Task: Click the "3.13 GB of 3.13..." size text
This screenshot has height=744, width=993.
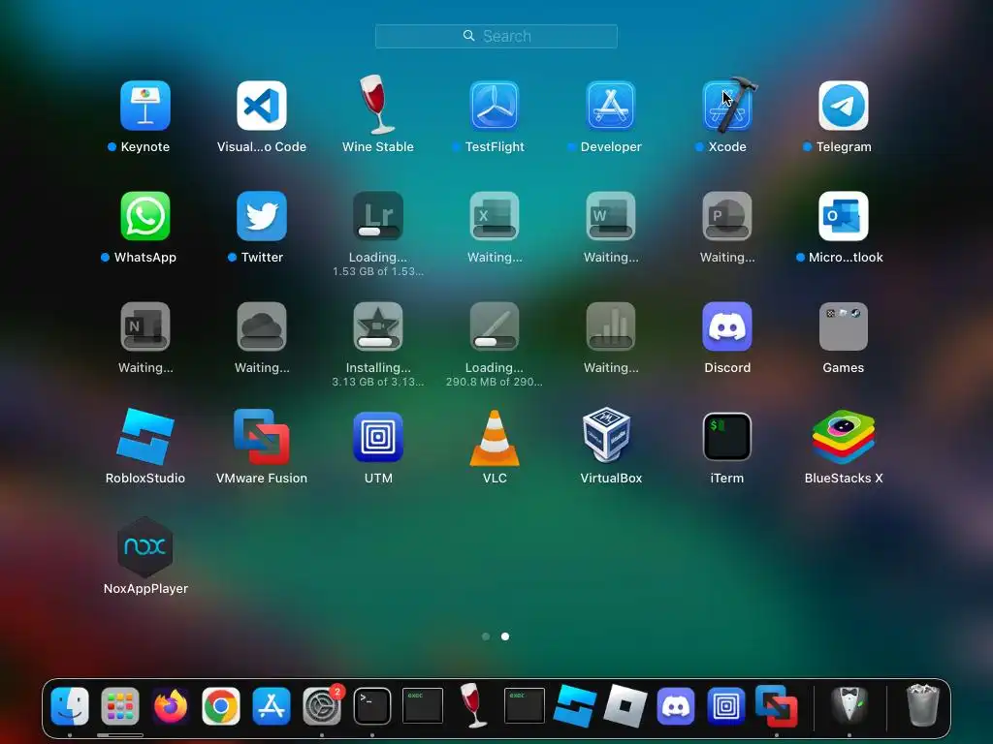Action: (x=378, y=382)
